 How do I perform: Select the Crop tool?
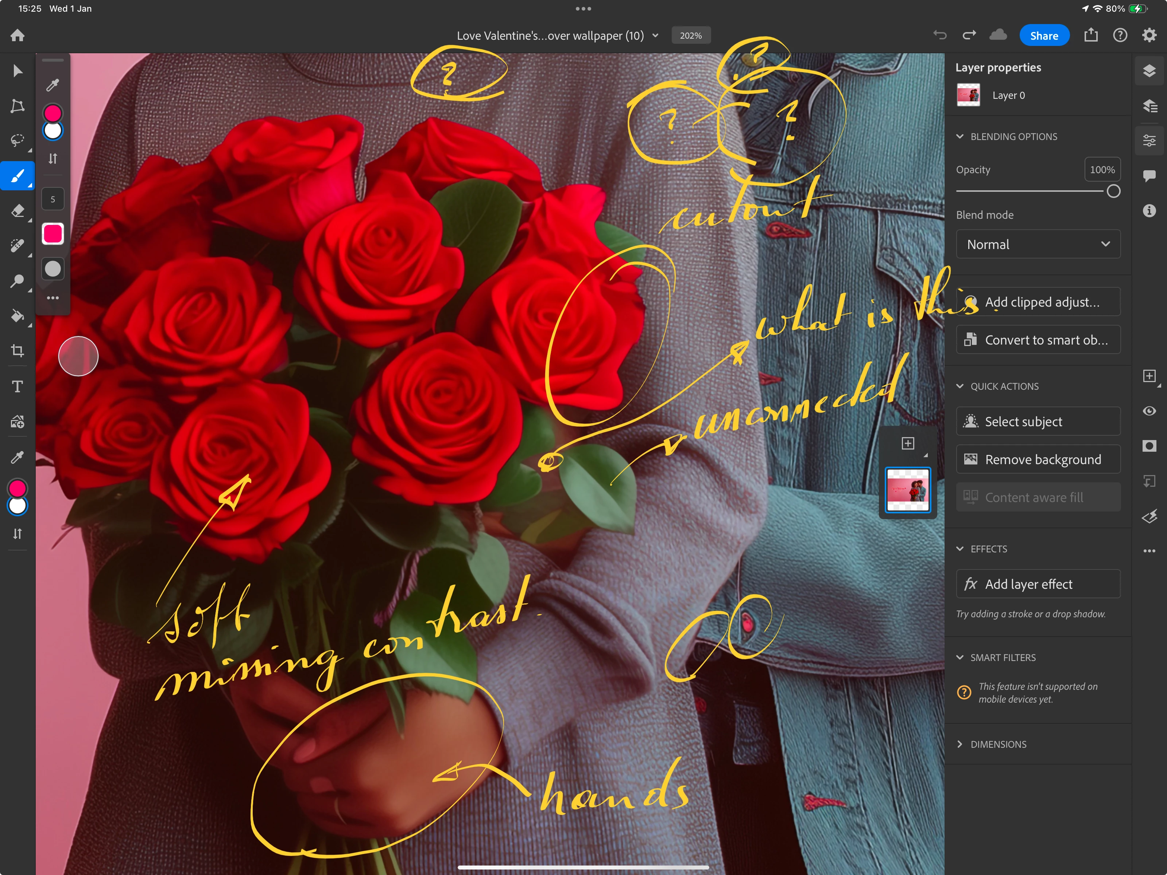pyautogui.click(x=18, y=351)
